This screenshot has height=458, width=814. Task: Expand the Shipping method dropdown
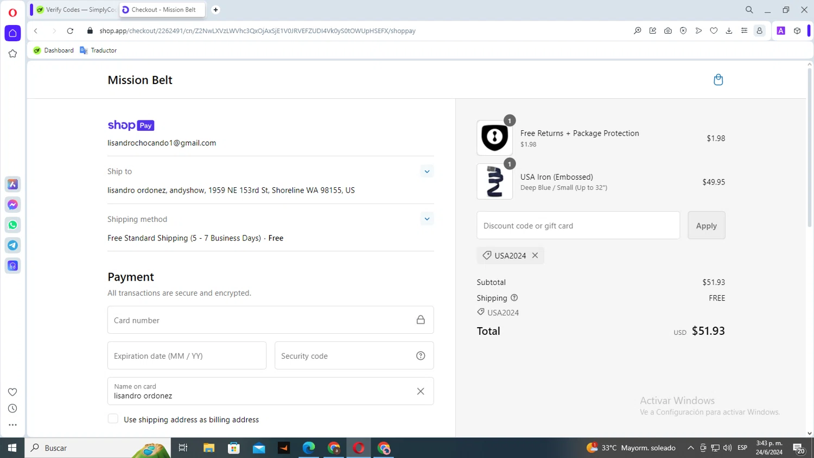(x=427, y=219)
